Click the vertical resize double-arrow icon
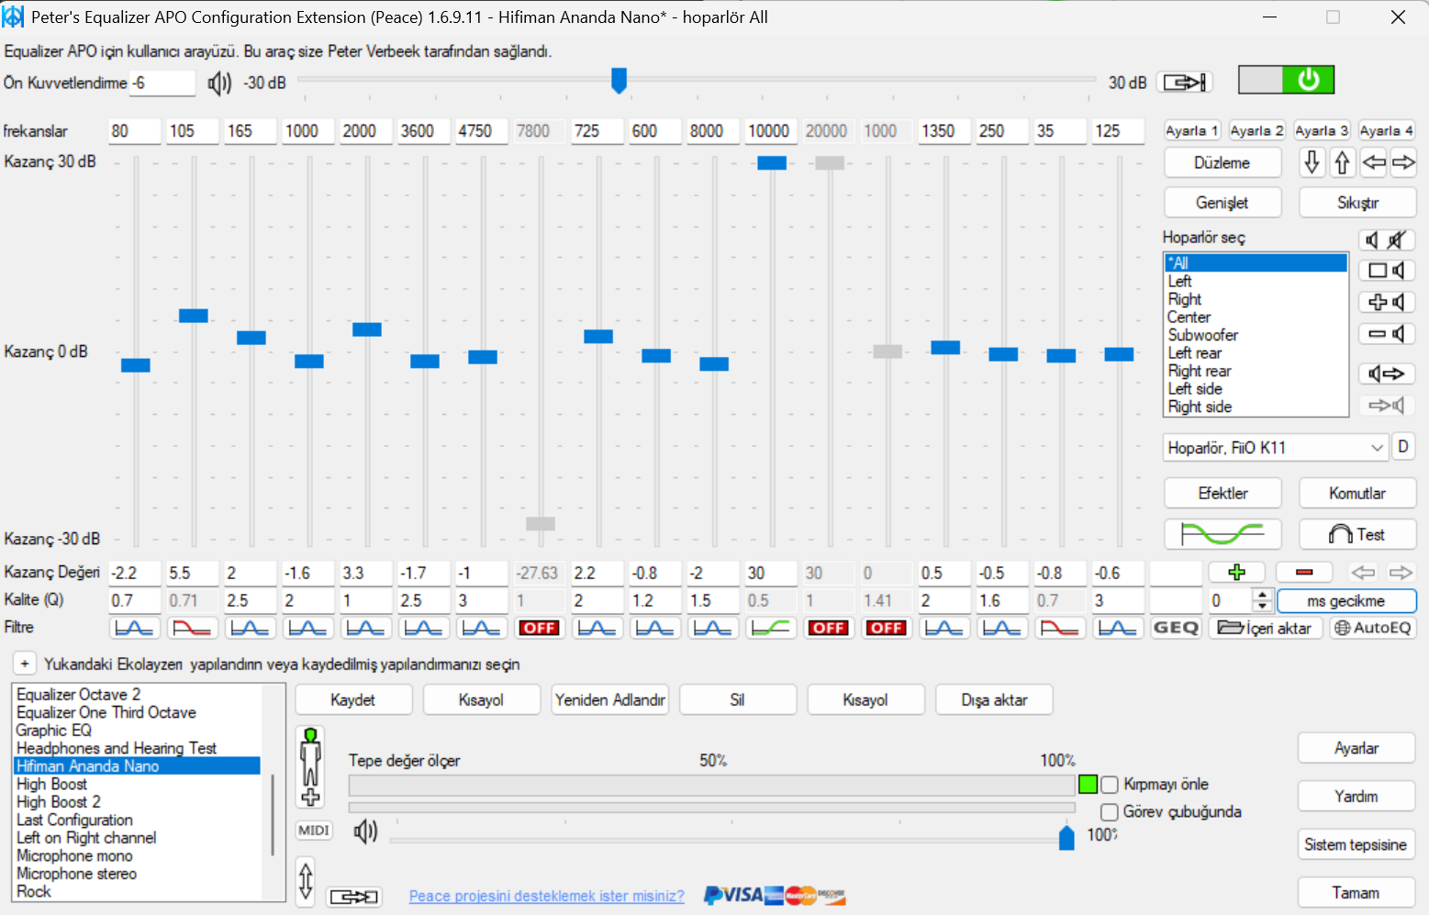This screenshot has width=1429, height=915. point(307,880)
